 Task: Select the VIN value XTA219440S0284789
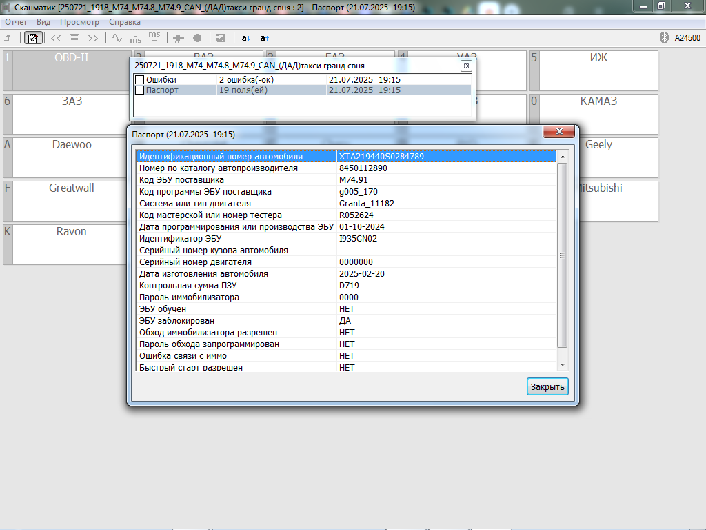381,157
